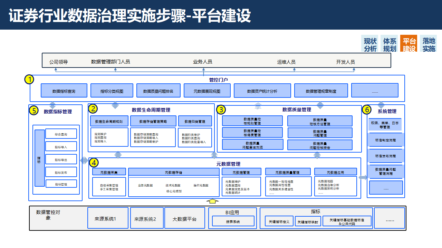Screen dimensions: 442x248
Task: Click the slide title 证券行业数据治理实施步骤-平台建设
Action: click(129, 16)
